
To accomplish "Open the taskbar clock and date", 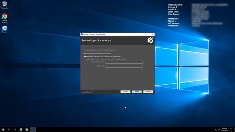I will point(224,129).
